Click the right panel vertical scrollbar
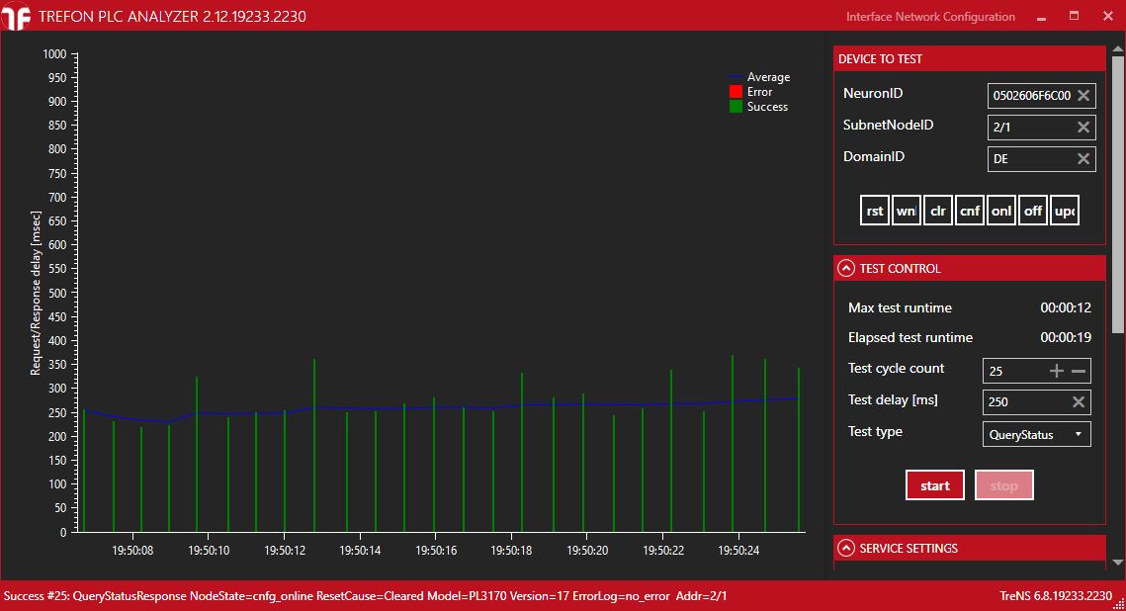The image size is (1126, 611). (x=1118, y=198)
